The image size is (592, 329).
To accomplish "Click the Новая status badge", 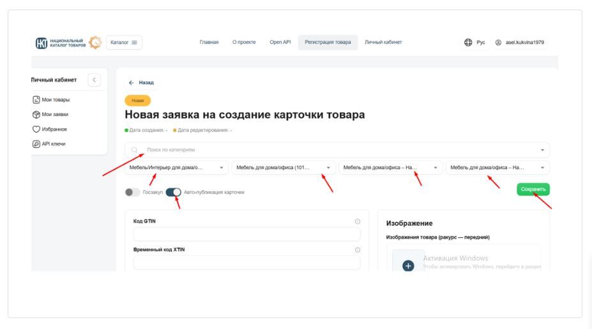I will tap(138, 101).
